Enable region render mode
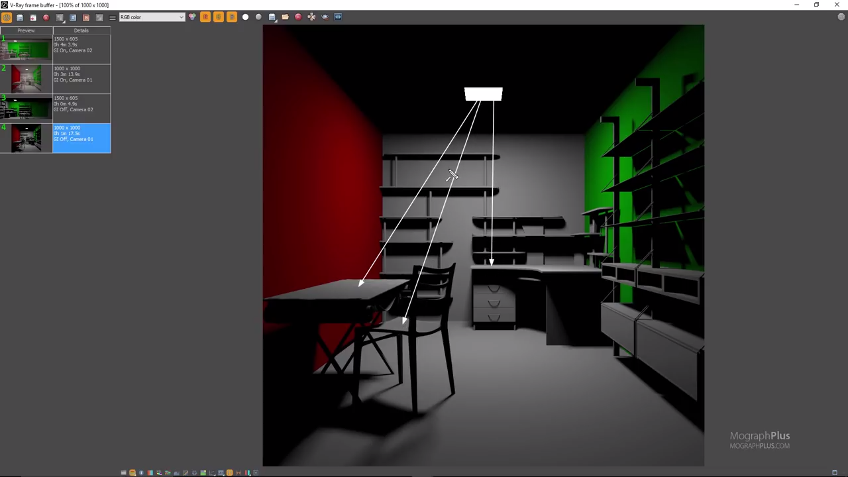The width and height of the screenshot is (848, 477). click(338, 17)
